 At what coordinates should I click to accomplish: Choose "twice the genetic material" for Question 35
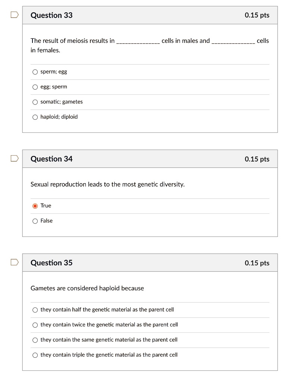[x=35, y=325]
